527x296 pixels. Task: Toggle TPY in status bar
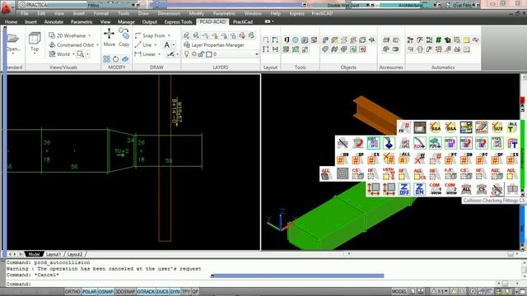pos(186,292)
